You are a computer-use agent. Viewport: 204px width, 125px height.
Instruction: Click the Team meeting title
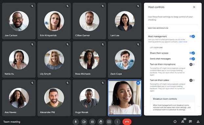[x=12, y=122]
